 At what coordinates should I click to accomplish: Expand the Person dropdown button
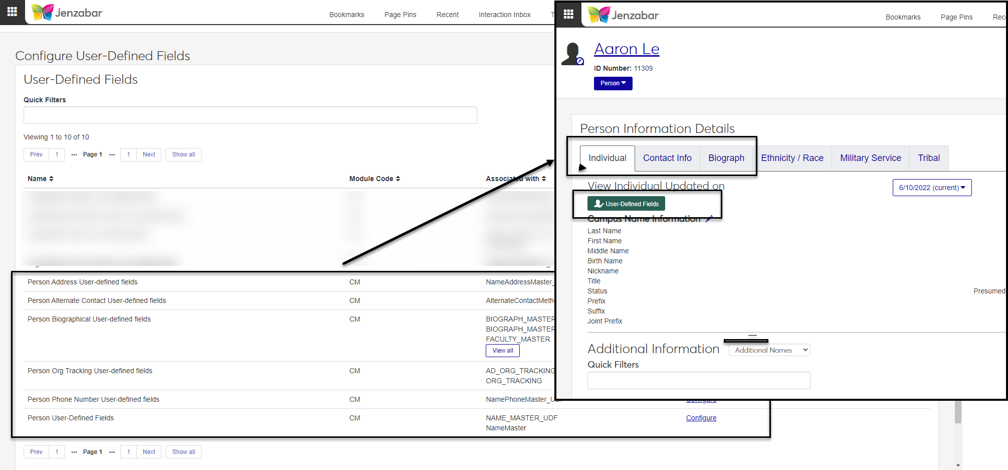613,83
